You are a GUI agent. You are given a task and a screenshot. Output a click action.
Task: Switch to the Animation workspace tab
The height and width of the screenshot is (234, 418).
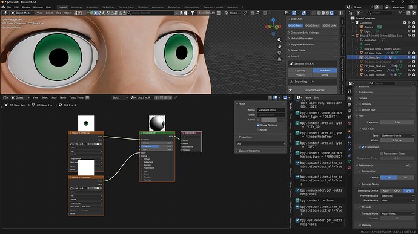(158, 7)
